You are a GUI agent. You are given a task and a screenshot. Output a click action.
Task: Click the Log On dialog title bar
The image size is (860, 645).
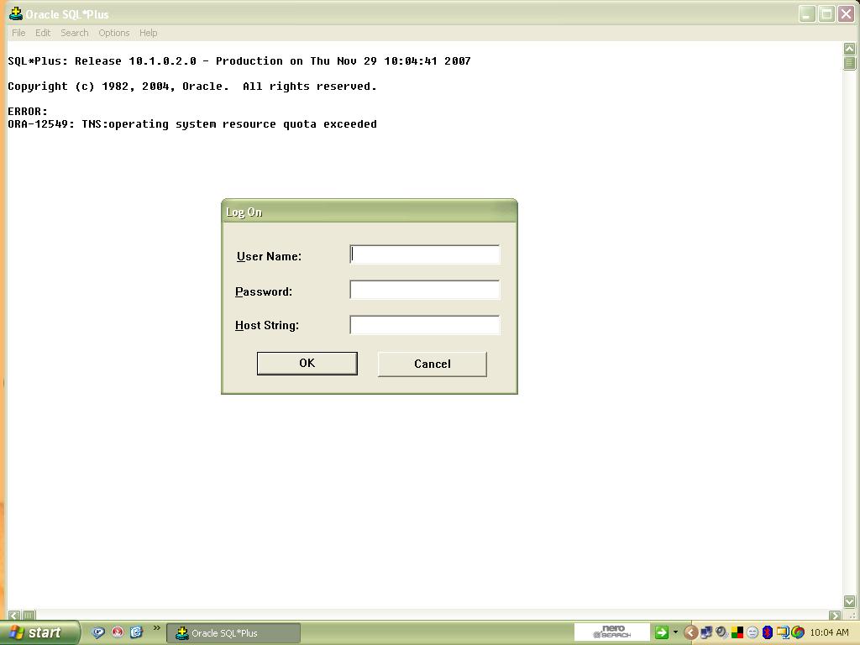pos(370,212)
